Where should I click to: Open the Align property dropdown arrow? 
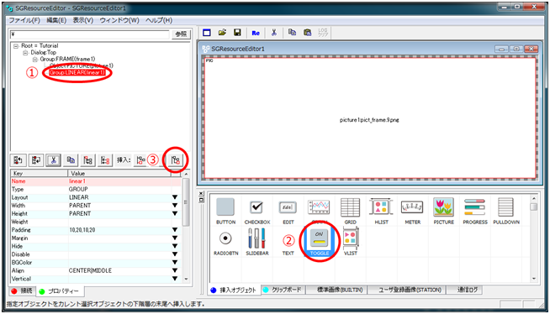click(175, 270)
